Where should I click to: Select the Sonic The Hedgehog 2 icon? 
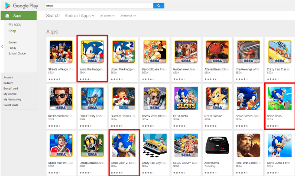pyautogui.click(x=123, y=52)
